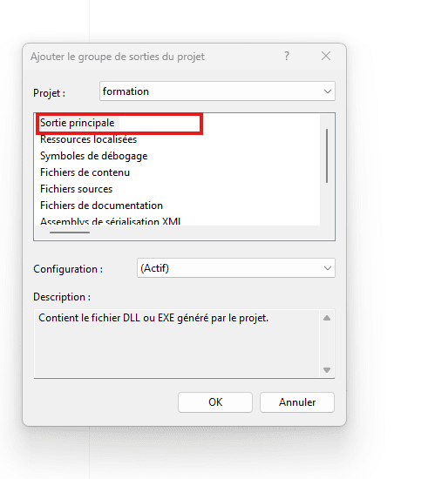The width and height of the screenshot is (428, 479).
Task: Pick Fichiers de contenu item
Action: coord(85,172)
